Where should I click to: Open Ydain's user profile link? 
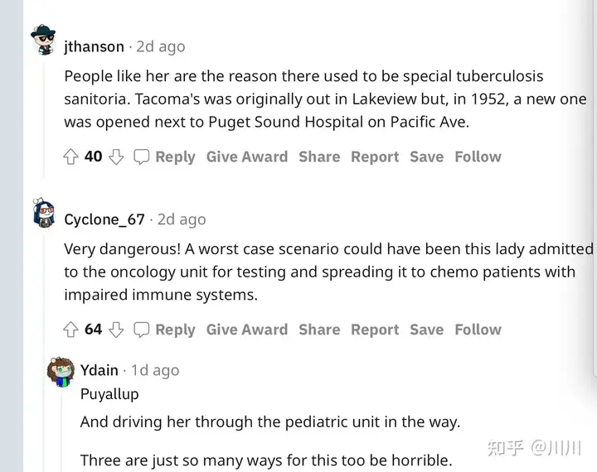pos(99,370)
